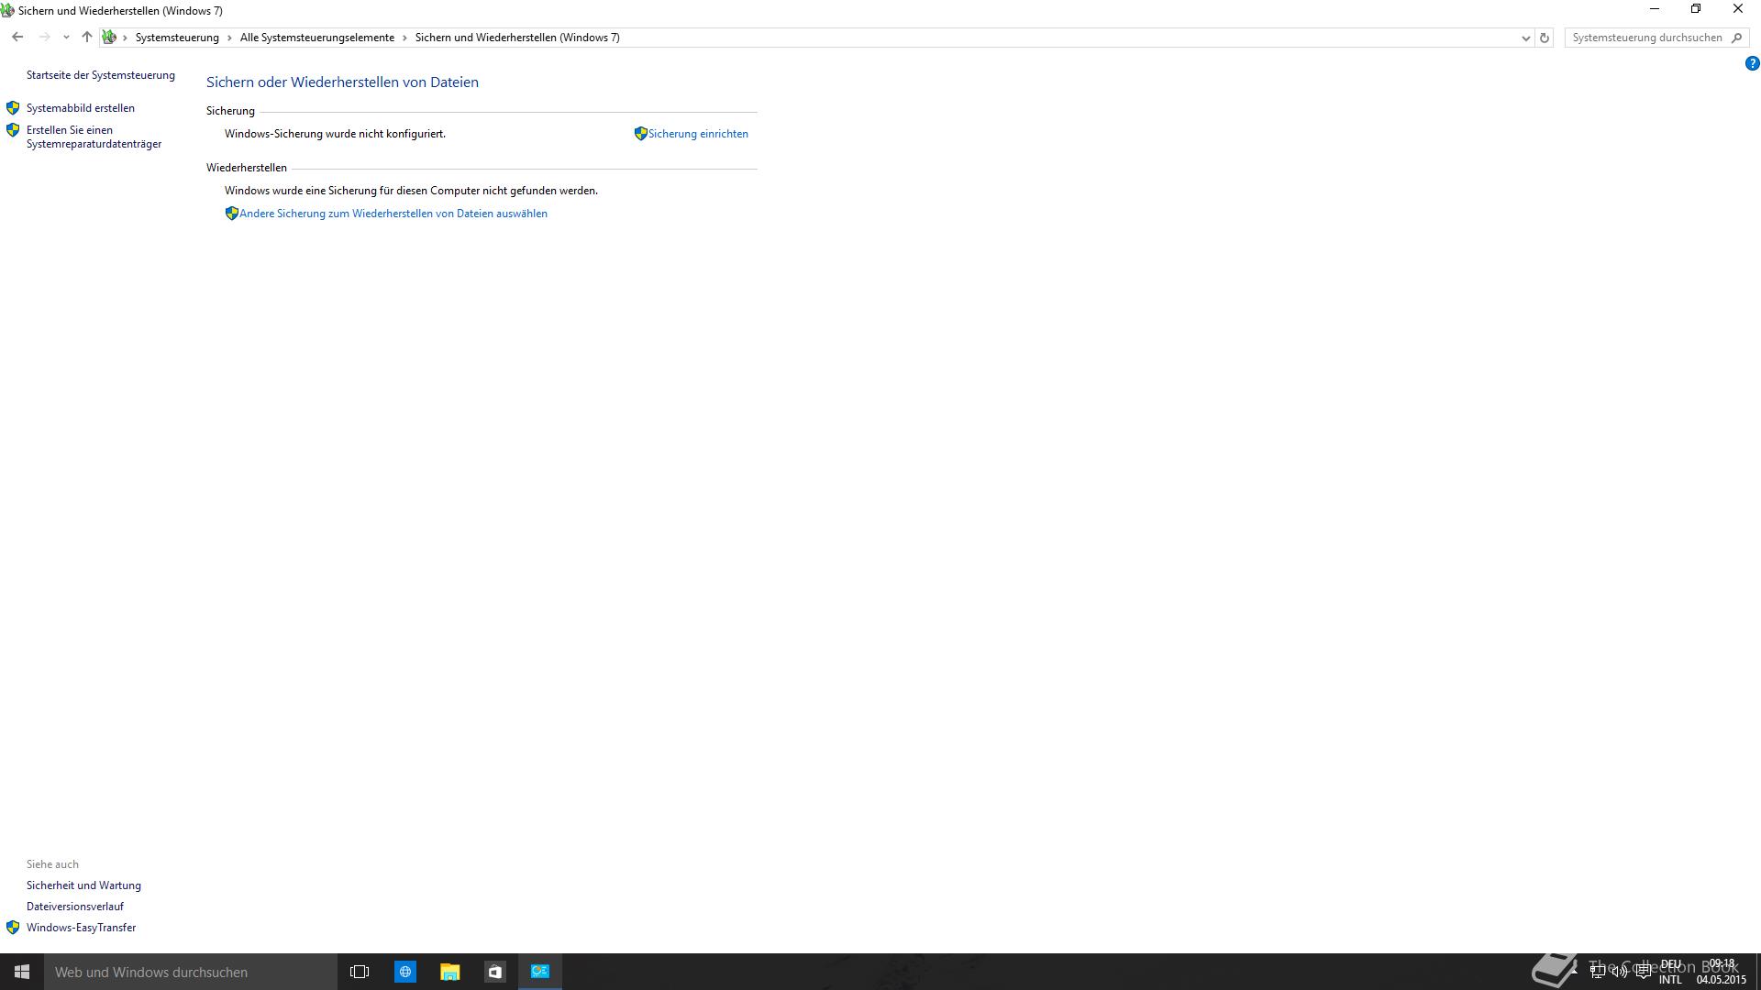Select Sichern und Wiederherstellen (Windows 7) breadcrumb

(517, 38)
